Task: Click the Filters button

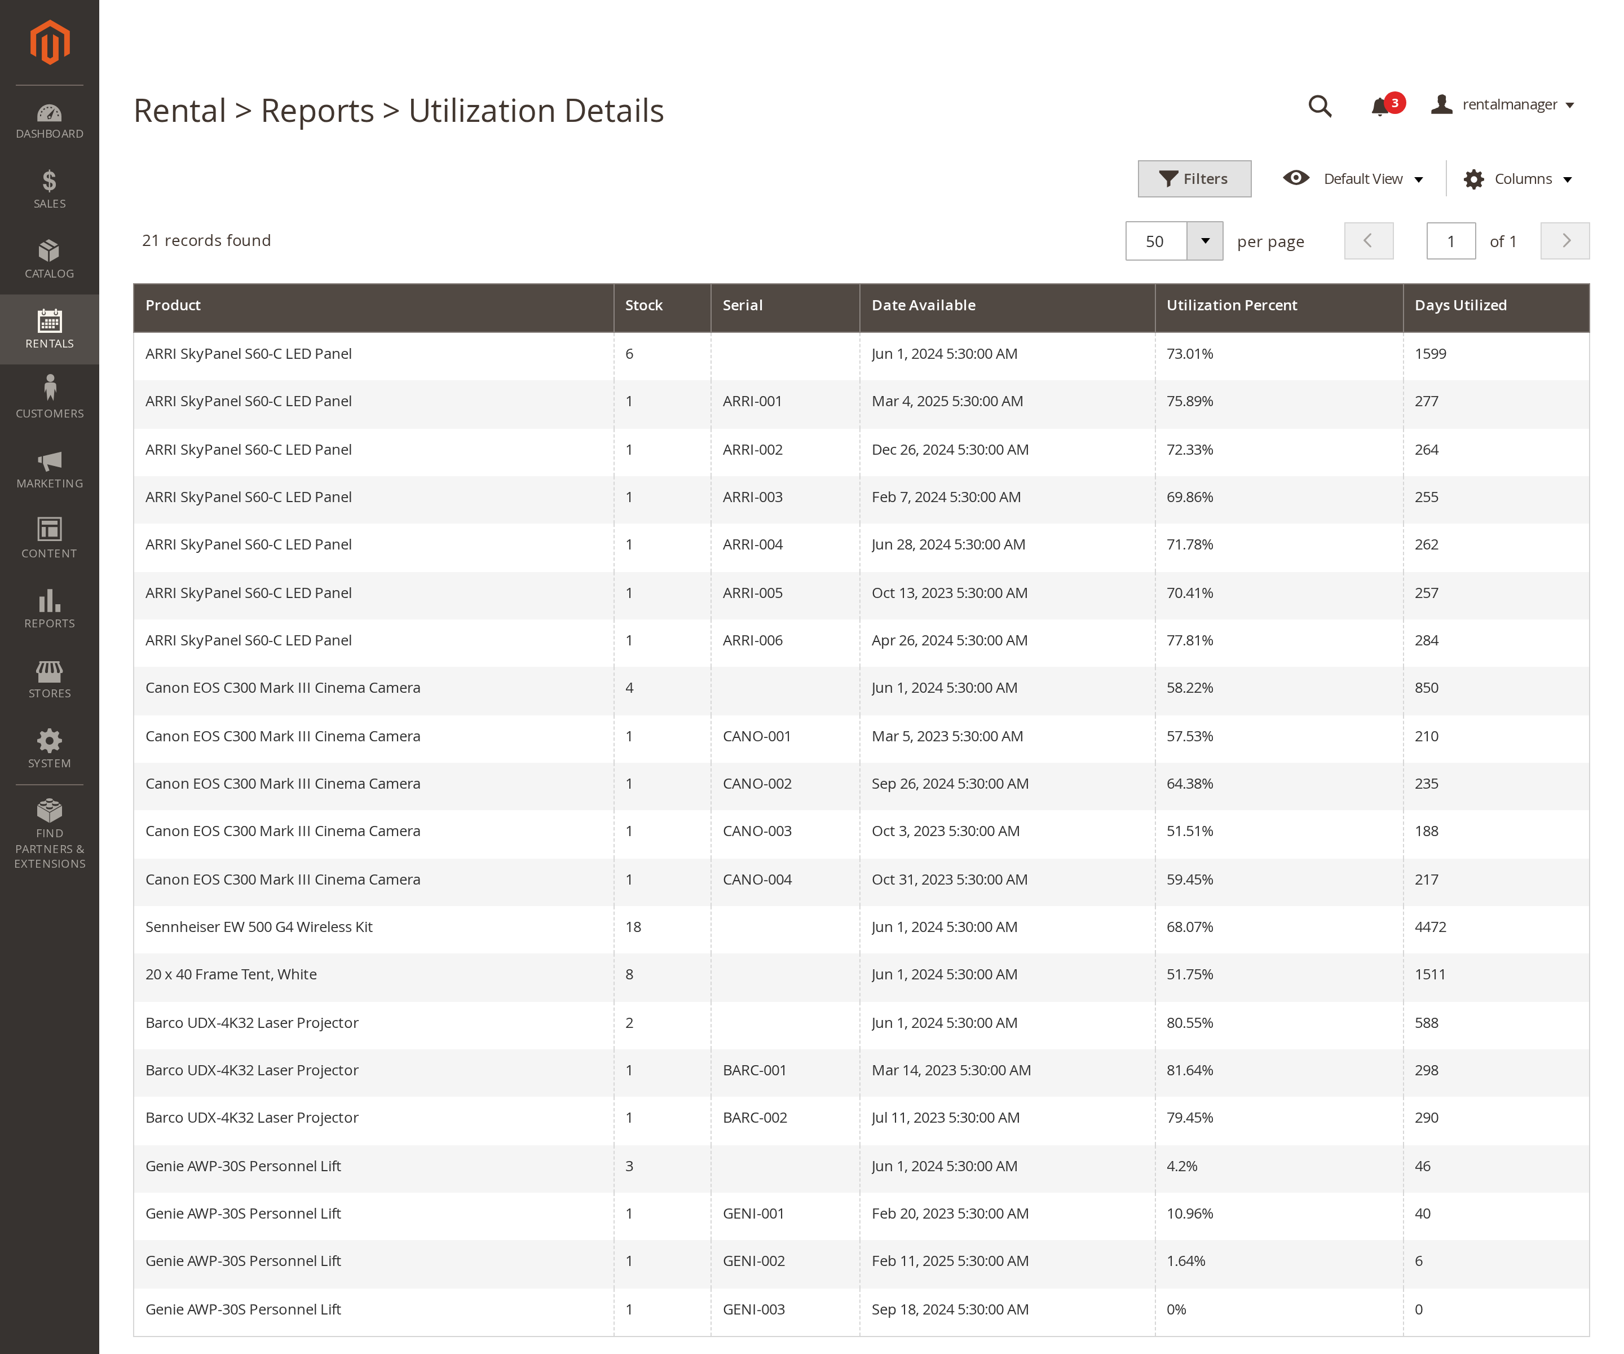Action: tap(1194, 179)
